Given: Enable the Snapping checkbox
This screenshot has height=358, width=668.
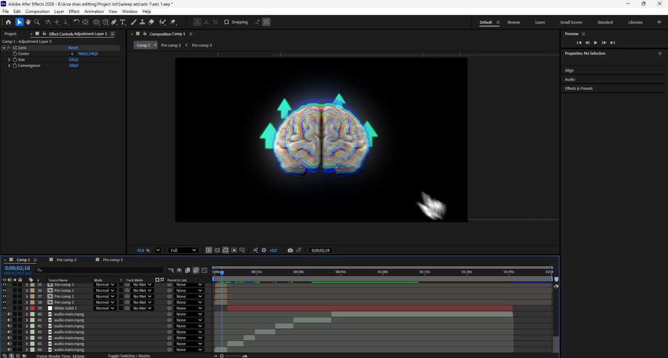Looking at the screenshot, I should [x=227, y=22].
